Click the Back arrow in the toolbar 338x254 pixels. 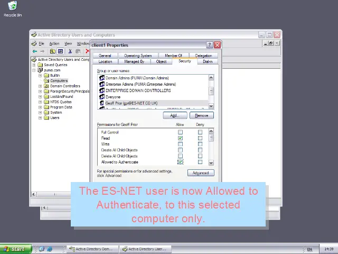[x=35, y=51]
